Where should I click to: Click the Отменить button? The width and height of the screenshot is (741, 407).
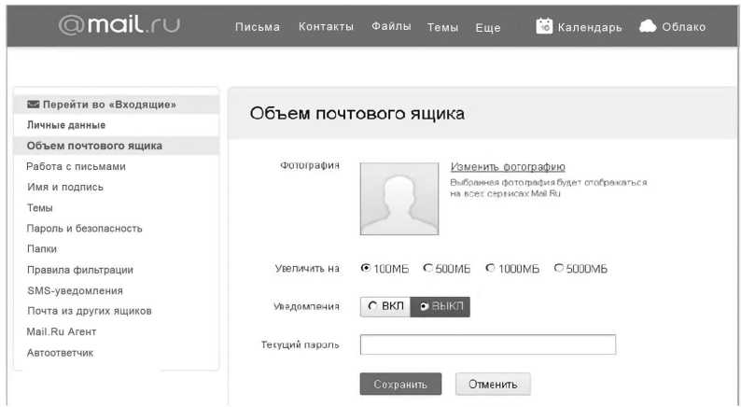click(x=493, y=385)
